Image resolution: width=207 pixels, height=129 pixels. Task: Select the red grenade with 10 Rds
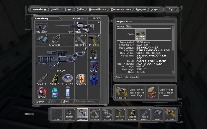tap(41, 92)
